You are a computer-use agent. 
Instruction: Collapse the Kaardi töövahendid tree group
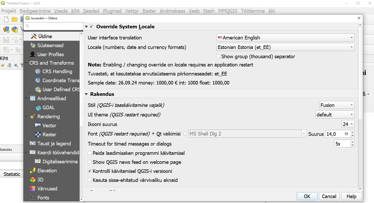pyautogui.click(x=26, y=153)
